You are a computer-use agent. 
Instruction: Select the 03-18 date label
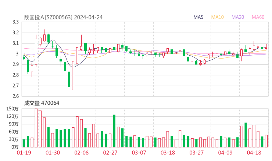168,153
